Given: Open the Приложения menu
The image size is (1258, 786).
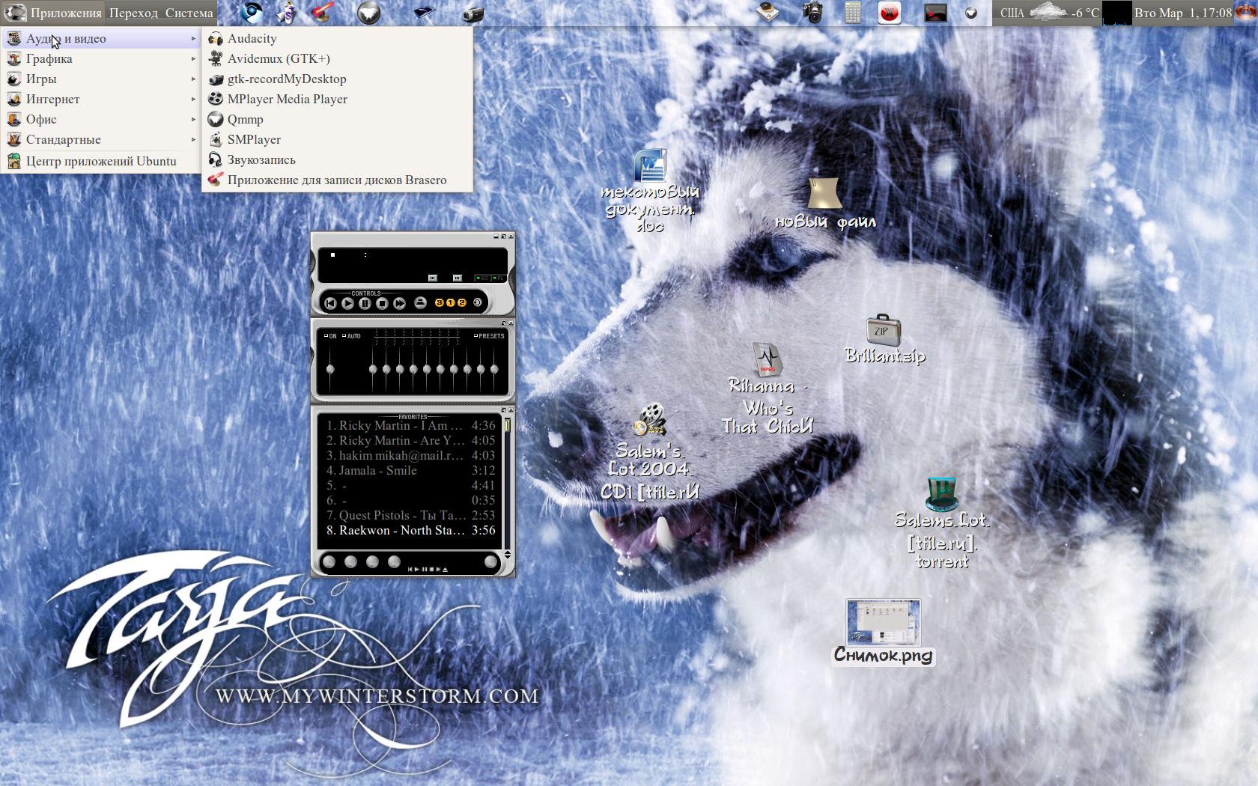Looking at the screenshot, I should [53, 13].
